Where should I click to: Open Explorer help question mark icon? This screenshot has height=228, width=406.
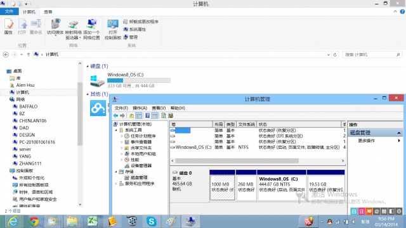pyautogui.click(x=402, y=11)
